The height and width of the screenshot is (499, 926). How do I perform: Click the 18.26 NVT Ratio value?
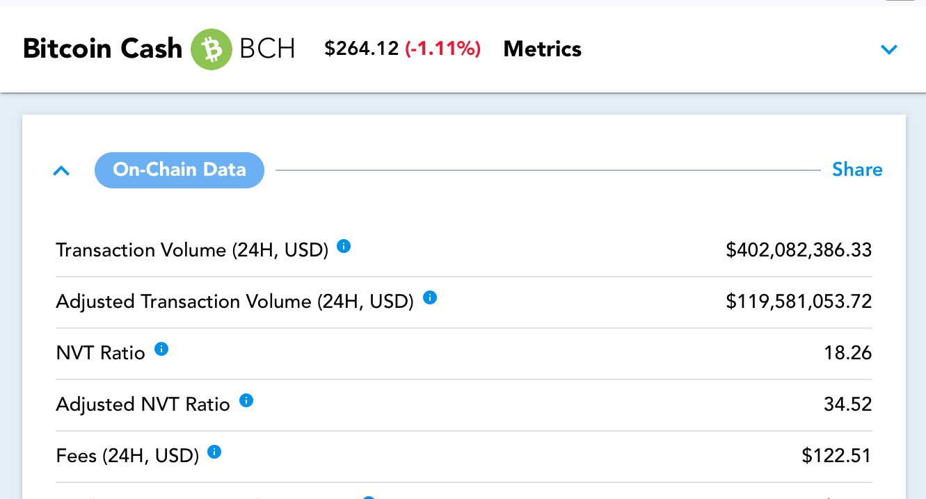[848, 353]
